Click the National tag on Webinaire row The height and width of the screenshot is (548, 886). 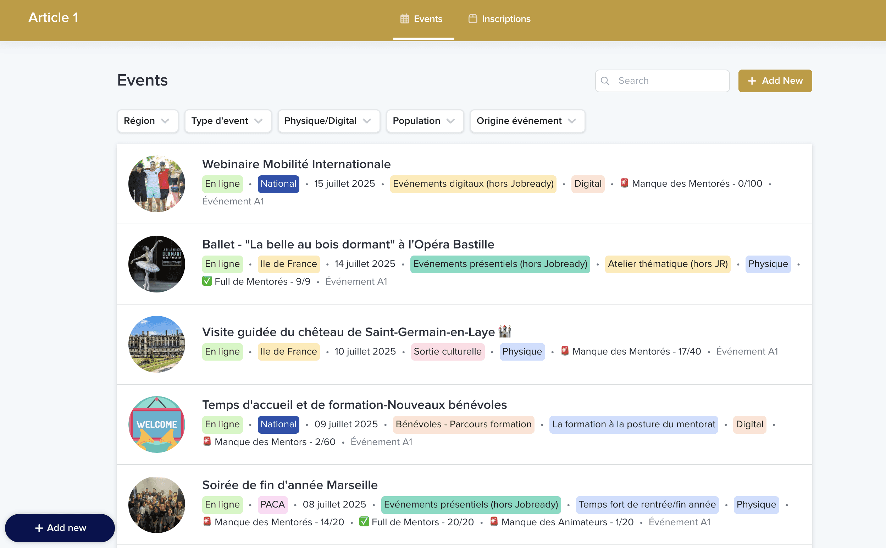click(x=278, y=184)
